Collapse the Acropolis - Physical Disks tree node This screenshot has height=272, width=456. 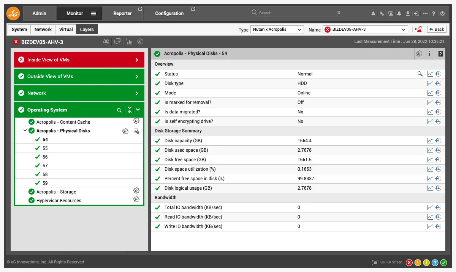[x=25, y=130]
